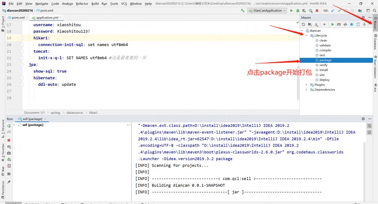Open Search Everywhere magnifier

[x=374, y=11]
